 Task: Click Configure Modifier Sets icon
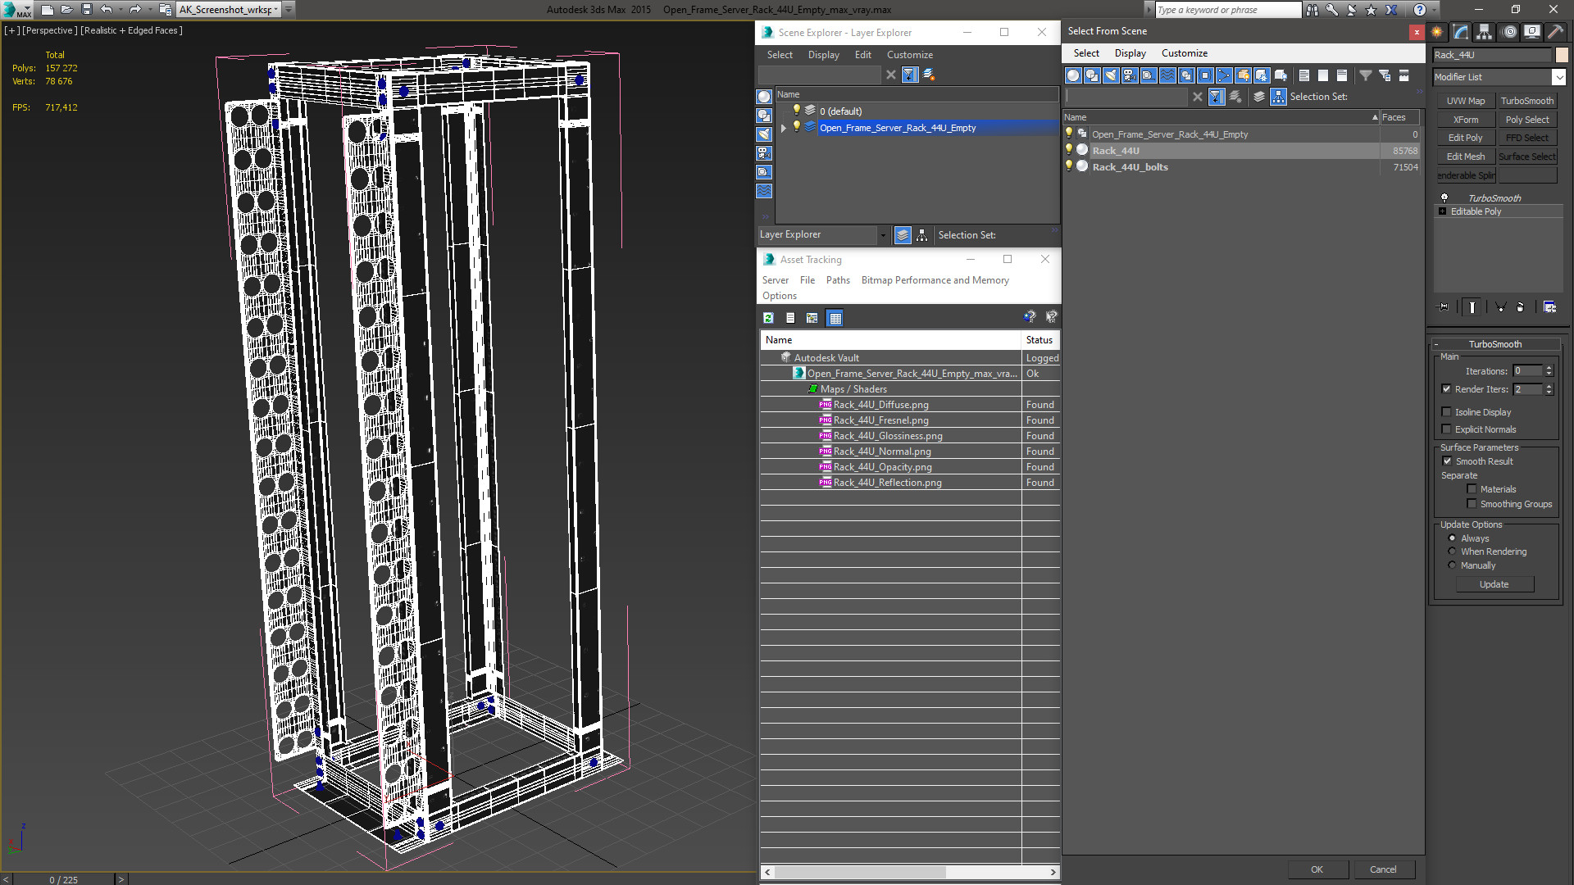point(1549,307)
